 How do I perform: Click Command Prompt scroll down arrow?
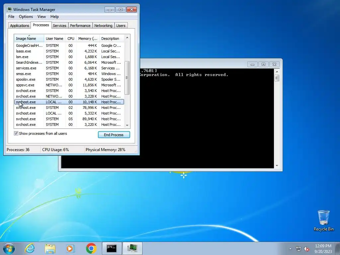click(277, 166)
